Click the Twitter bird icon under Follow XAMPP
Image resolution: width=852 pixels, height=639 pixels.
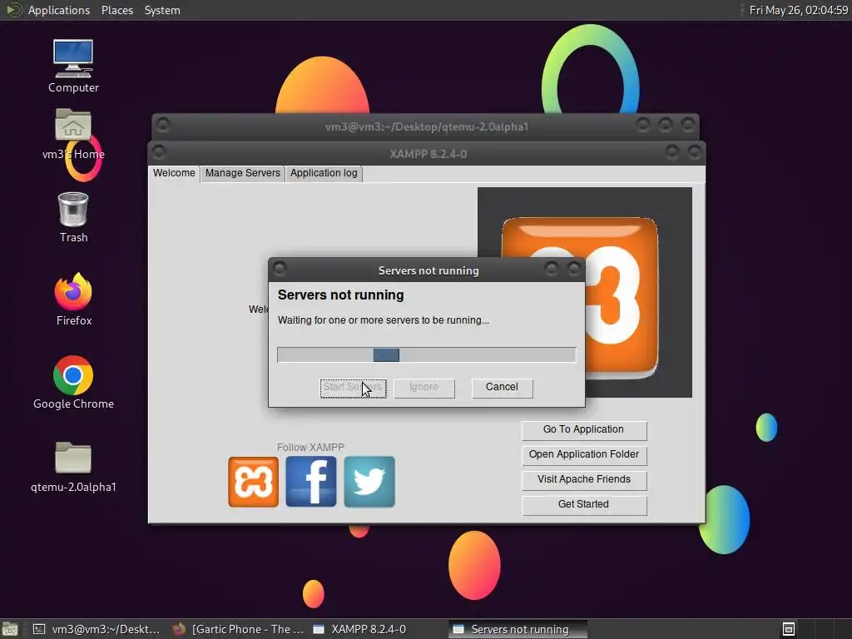point(369,482)
